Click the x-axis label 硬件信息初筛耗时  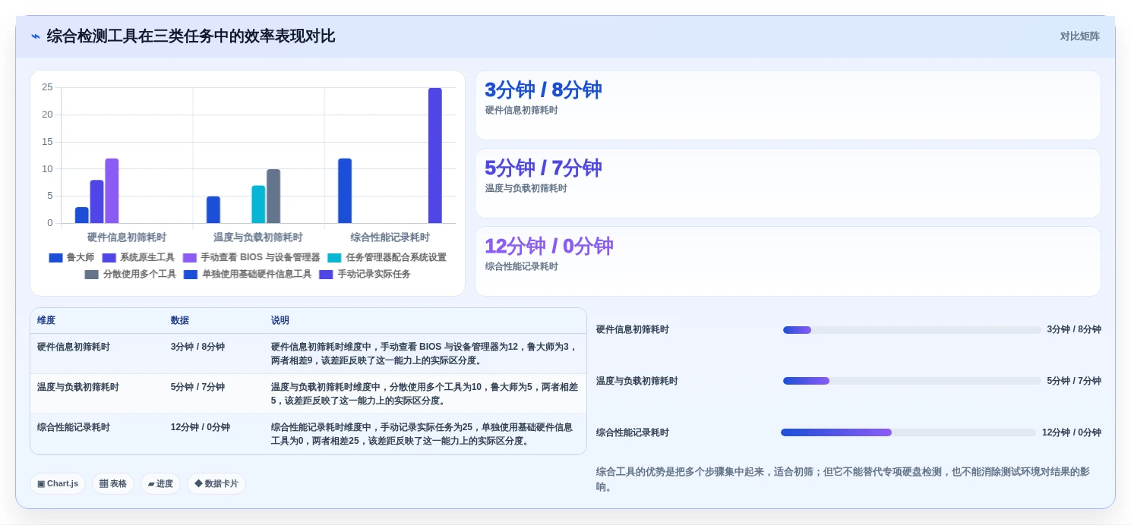coord(127,237)
